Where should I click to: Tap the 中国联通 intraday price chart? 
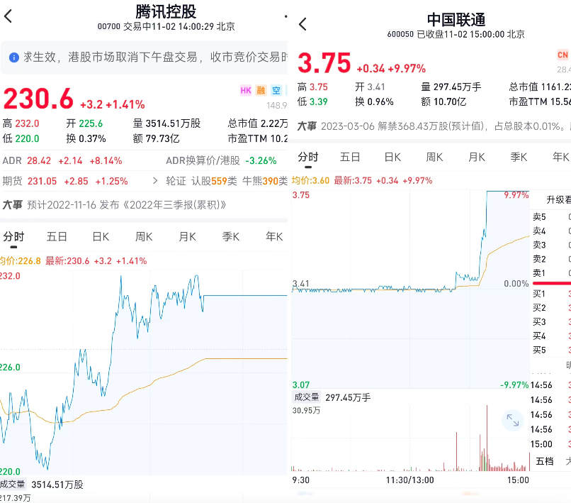click(x=410, y=289)
